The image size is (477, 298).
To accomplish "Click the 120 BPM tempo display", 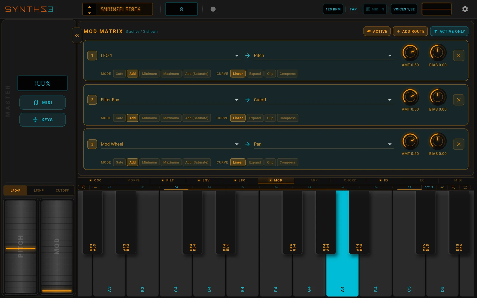I will coord(333,9).
